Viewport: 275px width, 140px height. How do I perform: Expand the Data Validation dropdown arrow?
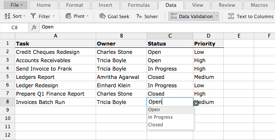[217, 16]
